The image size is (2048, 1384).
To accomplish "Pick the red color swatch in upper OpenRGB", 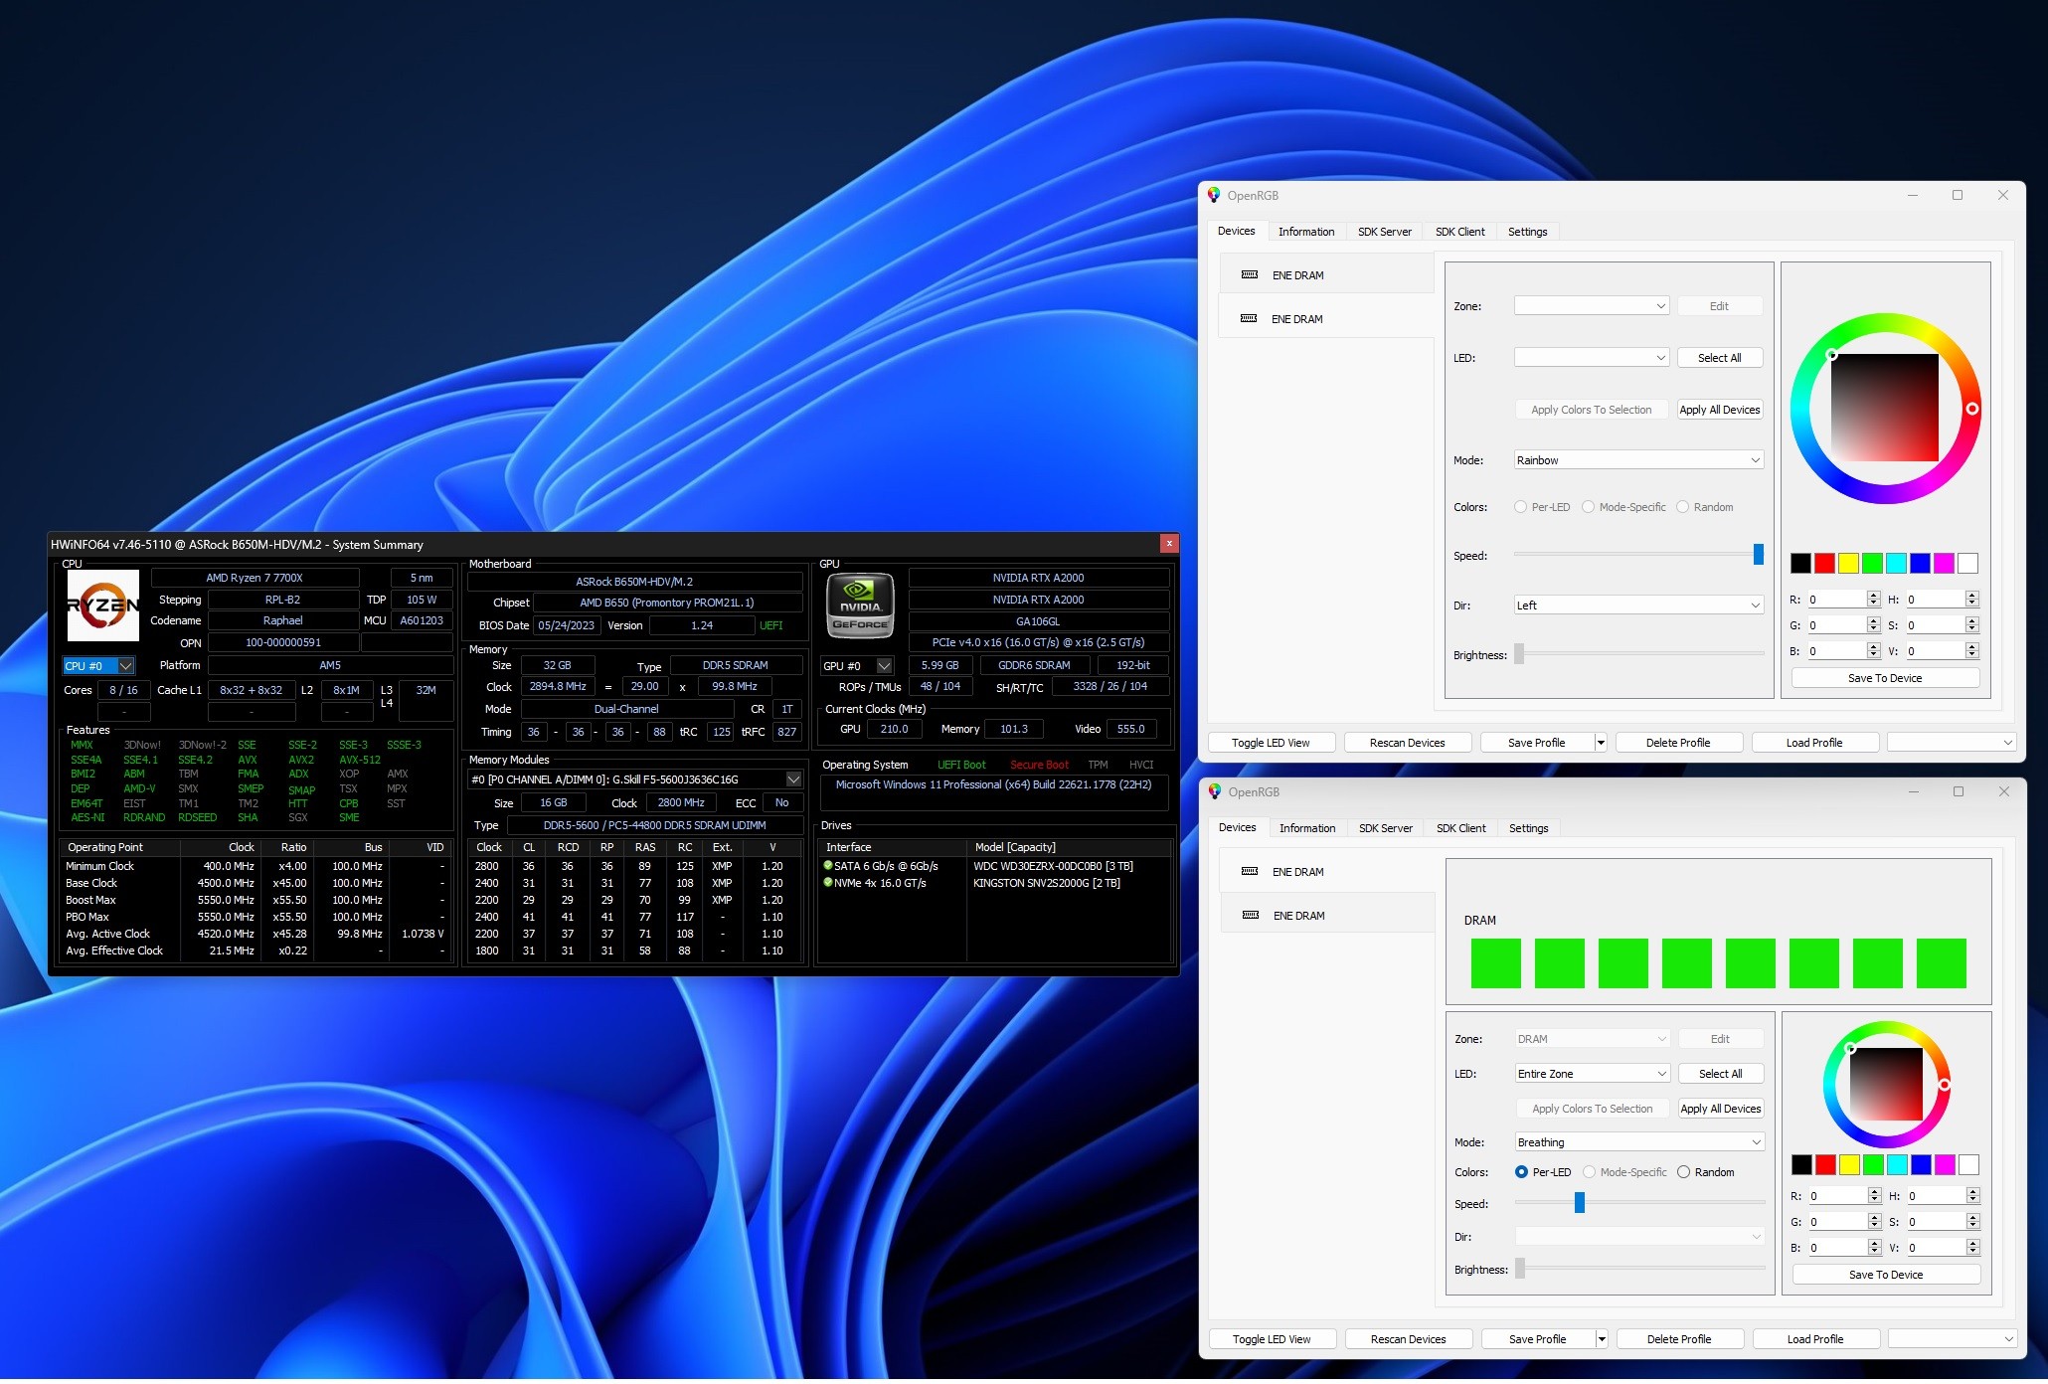I will [x=1824, y=564].
